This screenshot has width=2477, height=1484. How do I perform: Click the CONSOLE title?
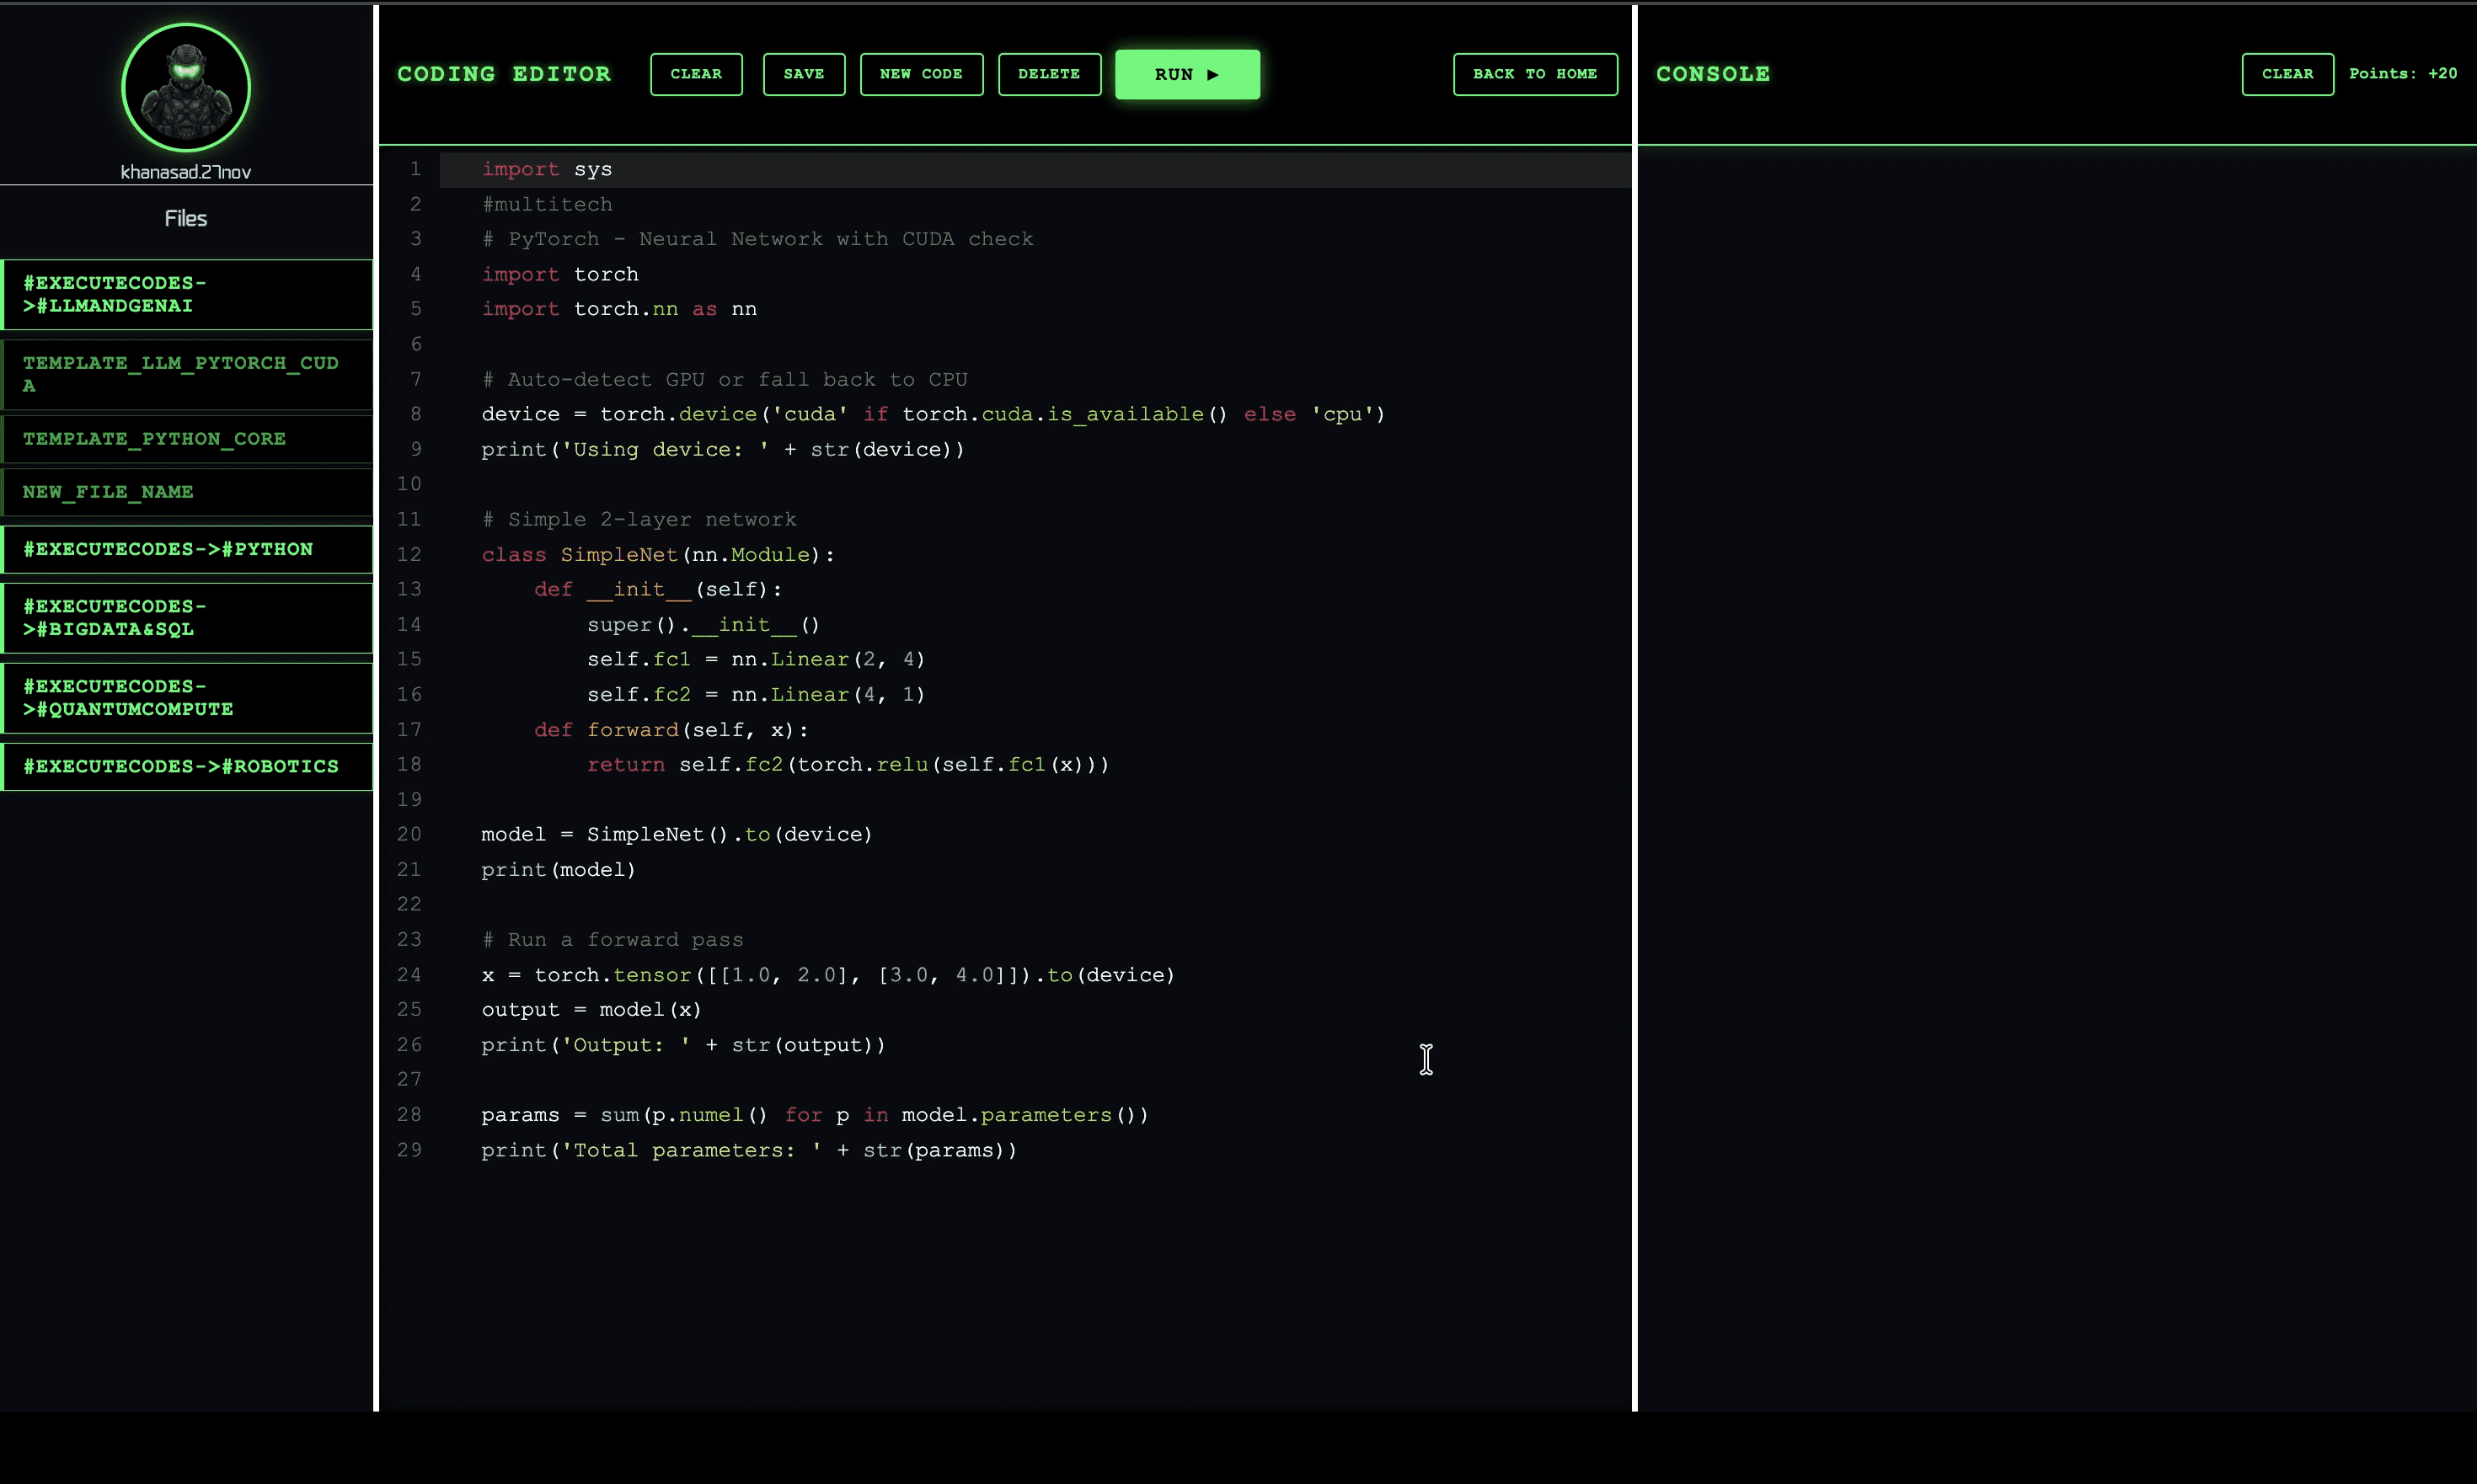(x=1713, y=74)
